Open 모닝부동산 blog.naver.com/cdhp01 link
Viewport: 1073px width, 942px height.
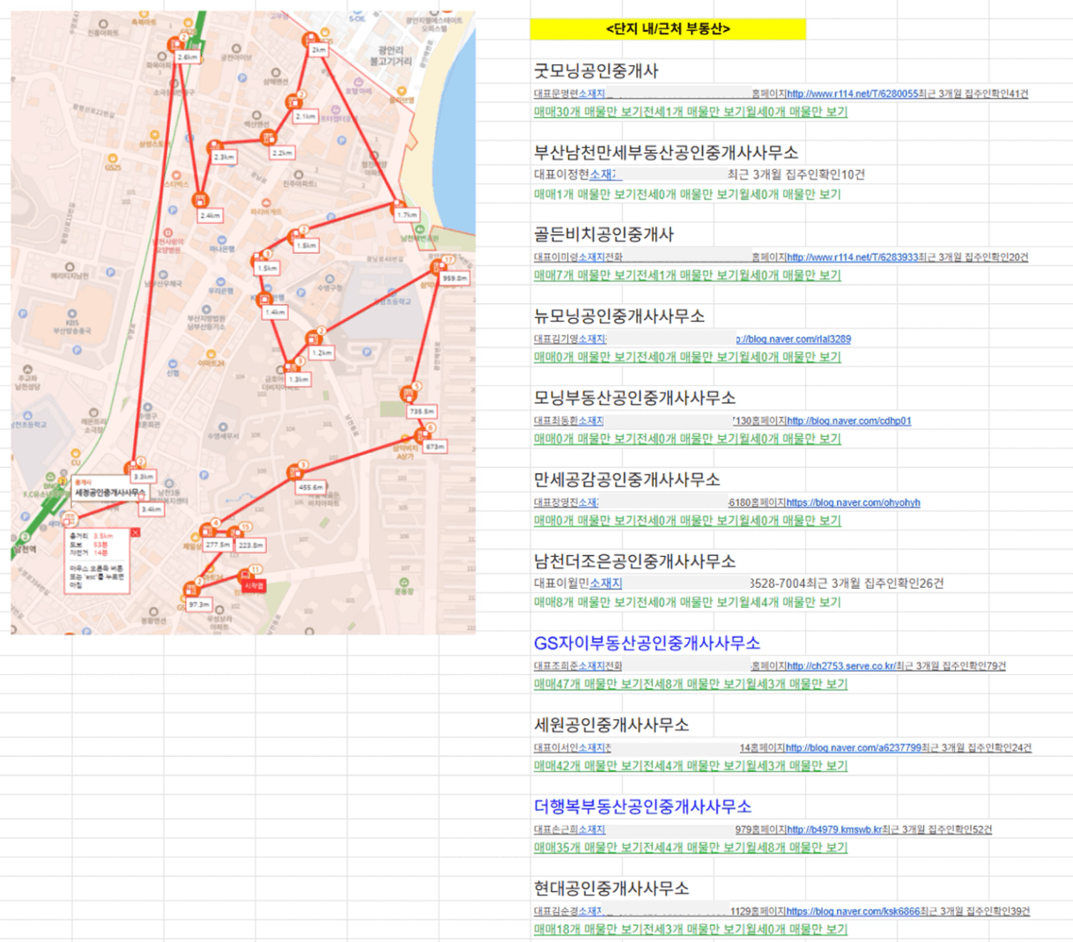(849, 421)
